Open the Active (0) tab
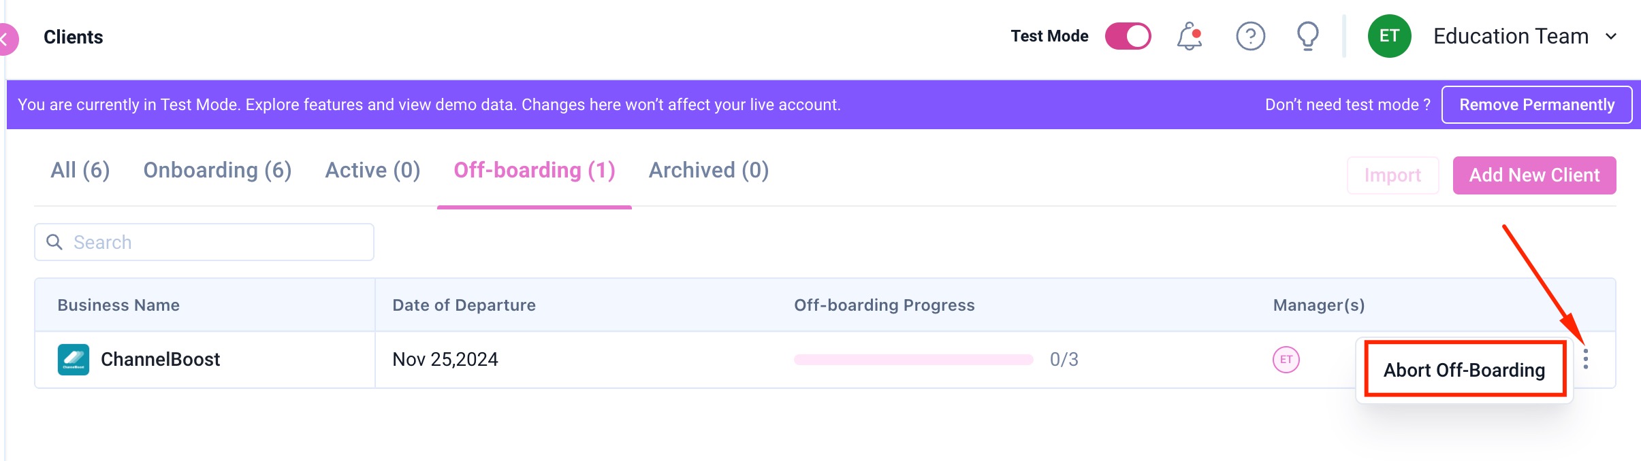 (372, 170)
